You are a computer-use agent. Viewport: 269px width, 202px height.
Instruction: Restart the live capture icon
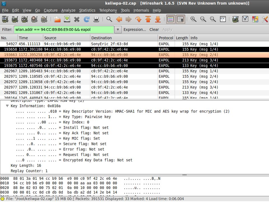tap(44, 19)
